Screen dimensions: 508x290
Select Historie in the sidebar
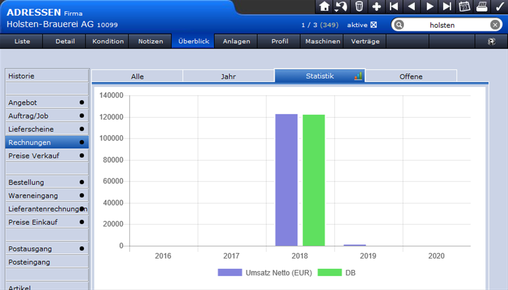[x=47, y=76]
